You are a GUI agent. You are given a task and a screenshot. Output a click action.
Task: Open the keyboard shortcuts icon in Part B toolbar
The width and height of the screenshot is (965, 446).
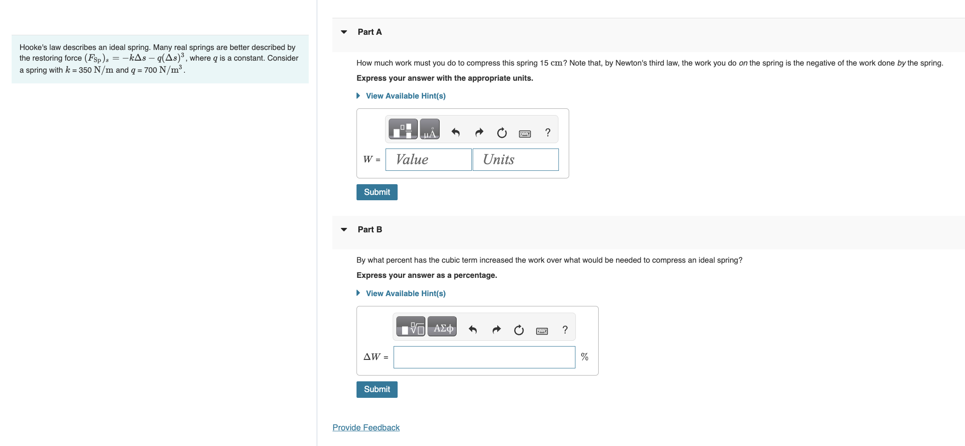coord(541,330)
